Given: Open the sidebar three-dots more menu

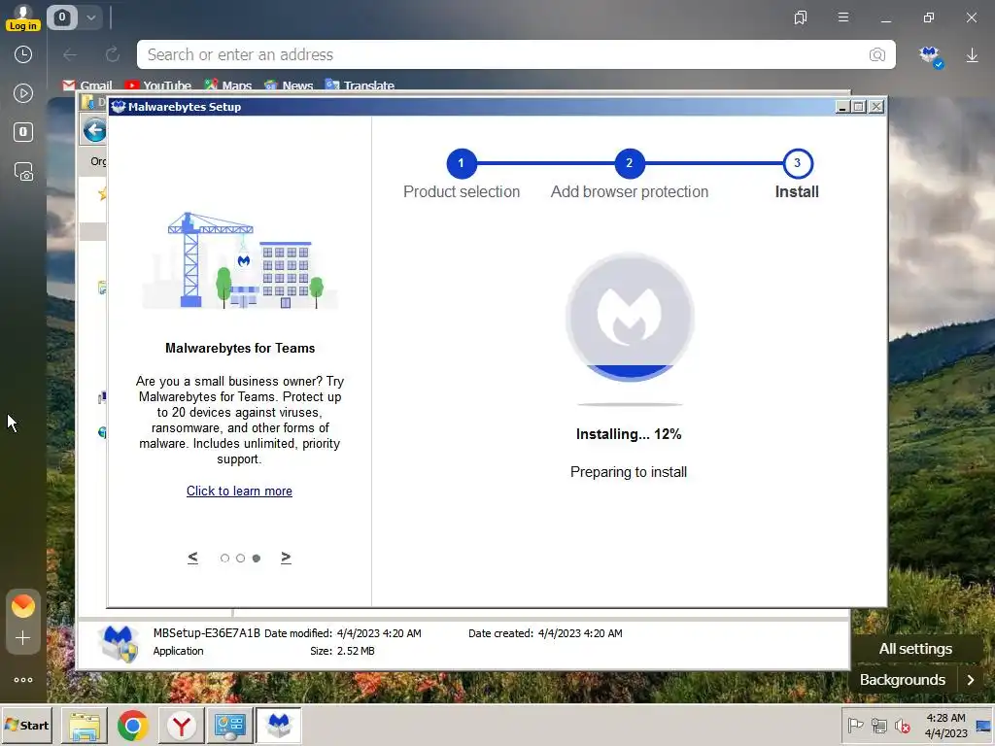Looking at the screenshot, I should (23, 680).
